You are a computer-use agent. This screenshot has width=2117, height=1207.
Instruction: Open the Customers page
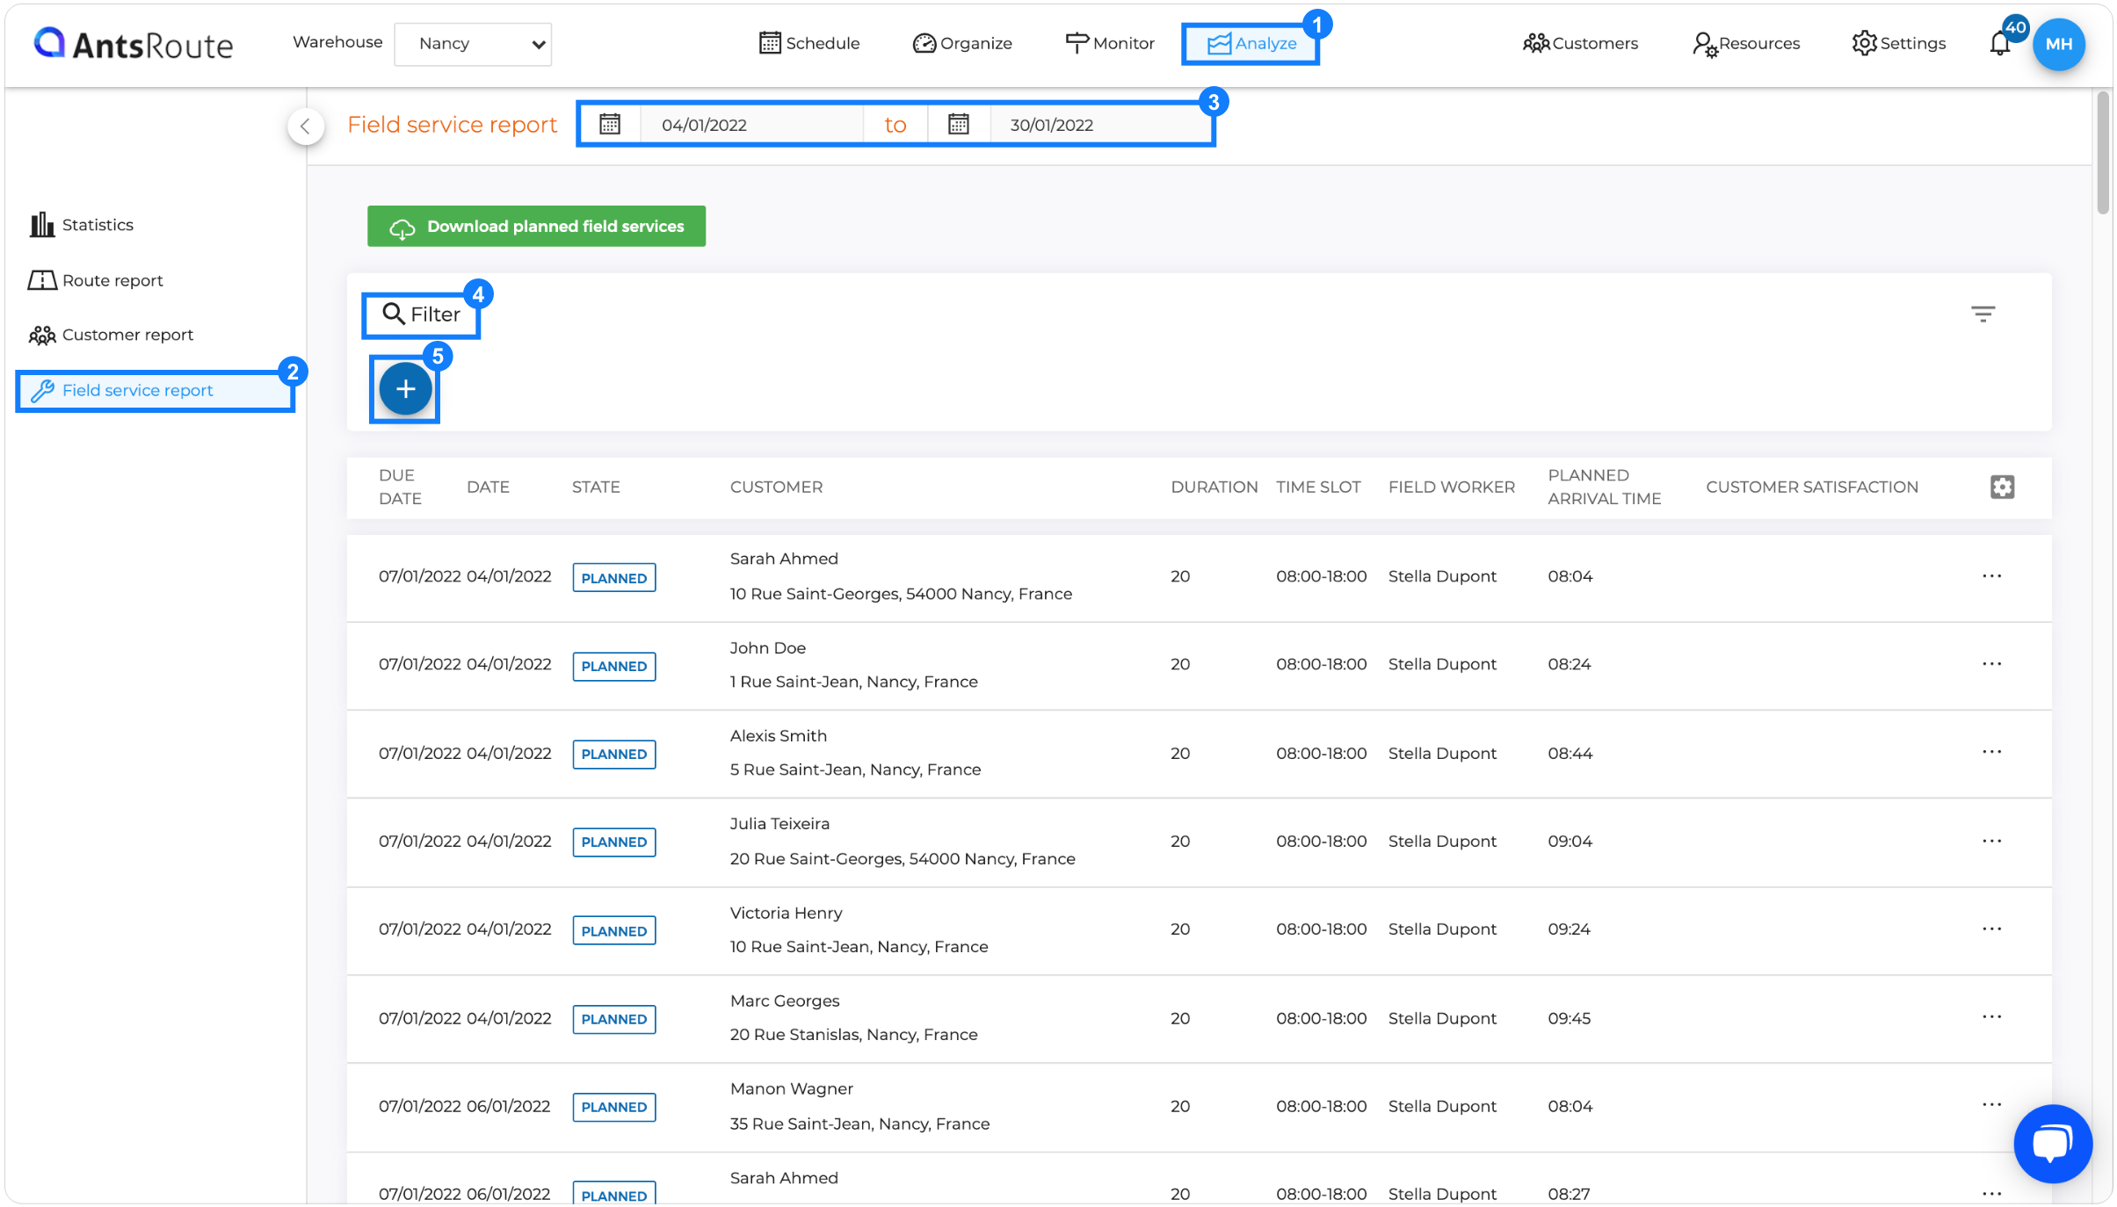pos(1580,43)
